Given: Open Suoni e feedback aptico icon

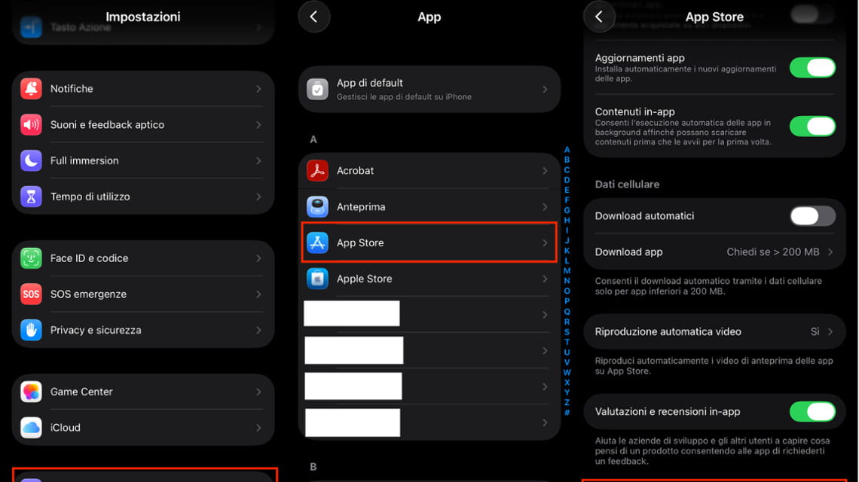Looking at the screenshot, I should tap(31, 125).
